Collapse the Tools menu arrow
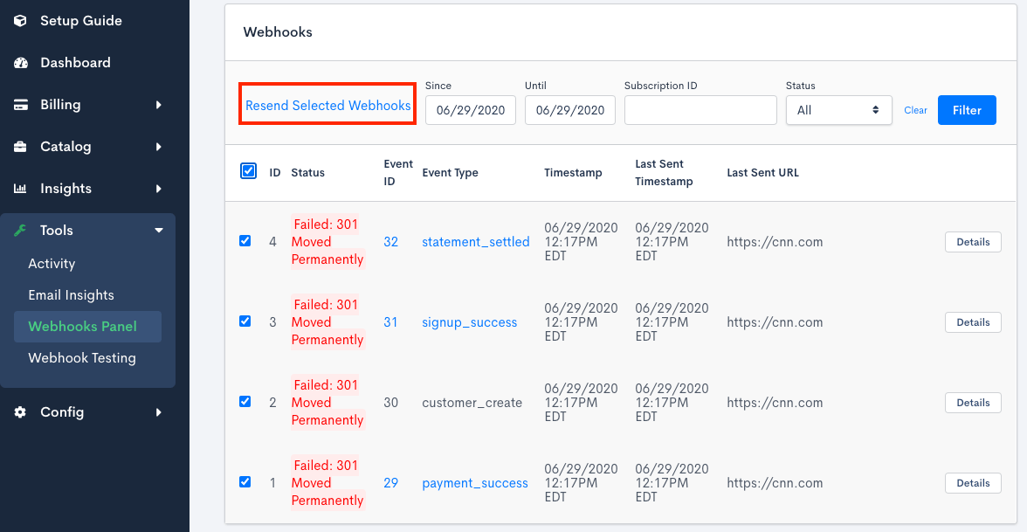Viewport: 1027px width, 532px height. click(159, 231)
